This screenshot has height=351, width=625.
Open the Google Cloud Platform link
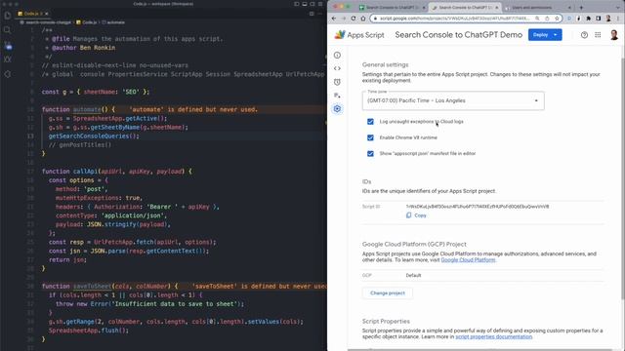[468, 260]
